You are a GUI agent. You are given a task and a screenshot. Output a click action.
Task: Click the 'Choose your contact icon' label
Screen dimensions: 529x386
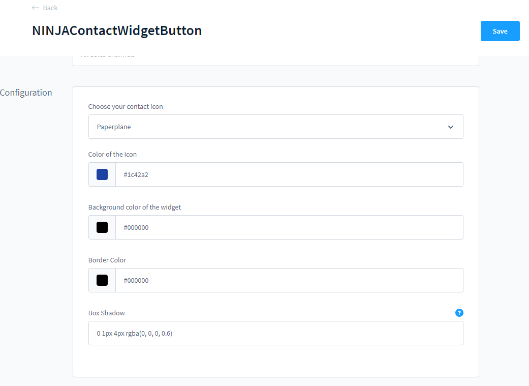126,107
